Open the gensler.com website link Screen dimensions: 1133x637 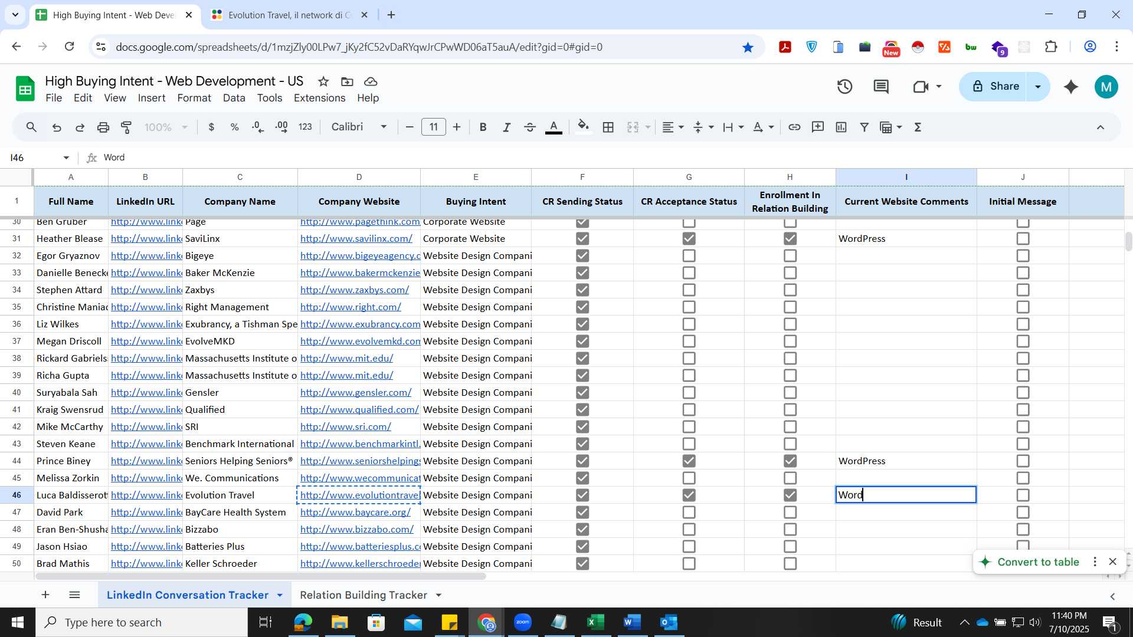(x=356, y=393)
